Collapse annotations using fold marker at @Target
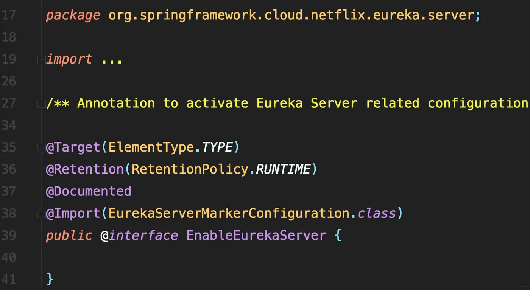The height and width of the screenshot is (290, 530). point(41,148)
